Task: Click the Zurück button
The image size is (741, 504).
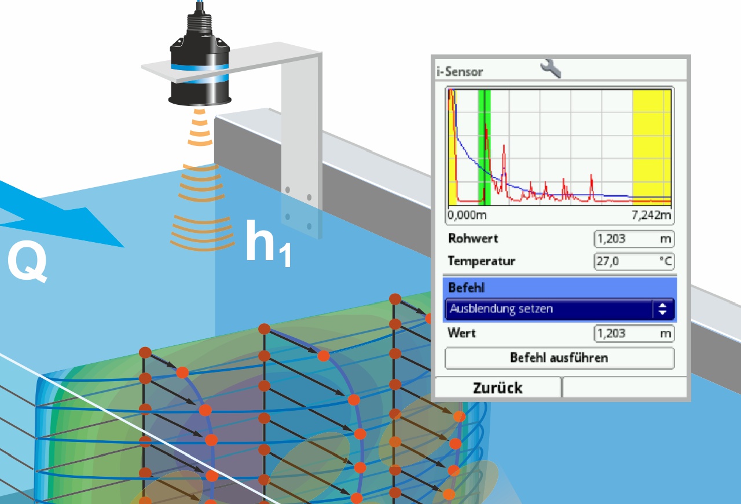Action: tap(498, 388)
